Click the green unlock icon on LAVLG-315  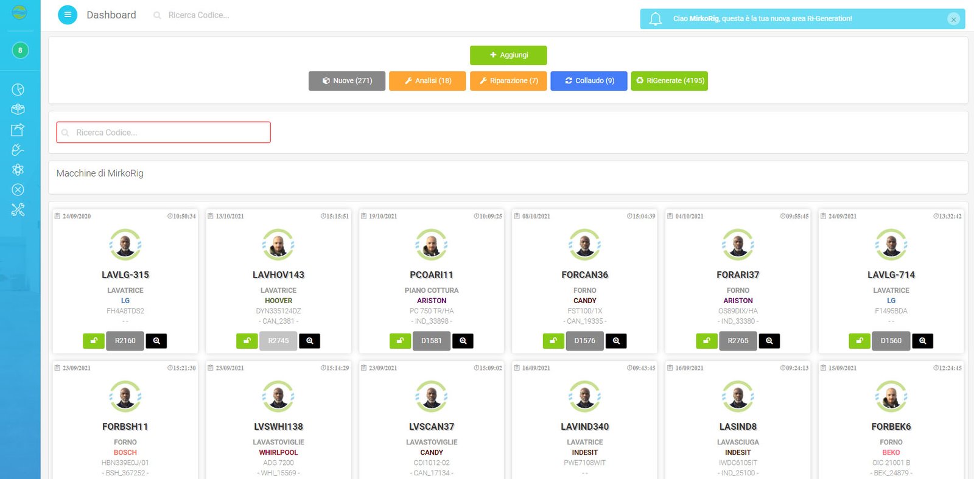94,341
